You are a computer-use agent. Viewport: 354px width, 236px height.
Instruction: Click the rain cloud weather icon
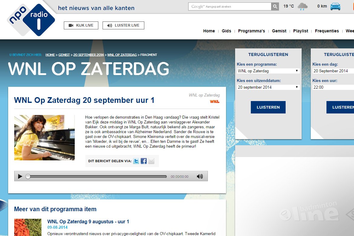[303, 6]
